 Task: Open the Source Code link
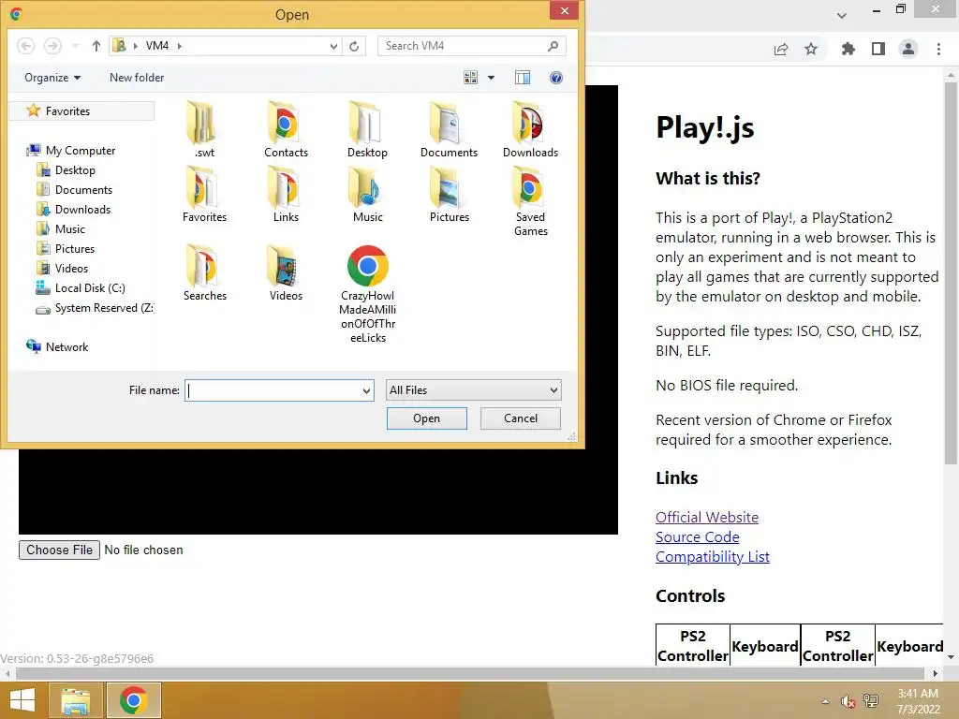point(697,536)
